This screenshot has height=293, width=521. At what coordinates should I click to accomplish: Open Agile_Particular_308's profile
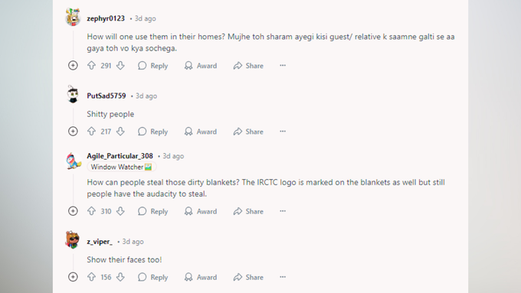click(120, 156)
